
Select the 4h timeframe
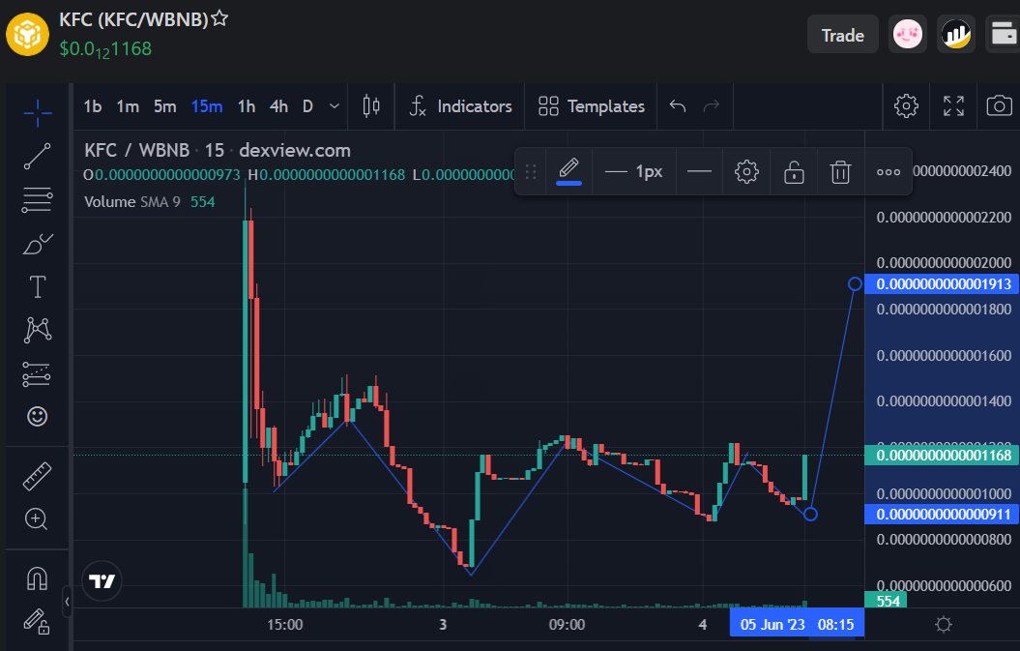click(279, 106)
